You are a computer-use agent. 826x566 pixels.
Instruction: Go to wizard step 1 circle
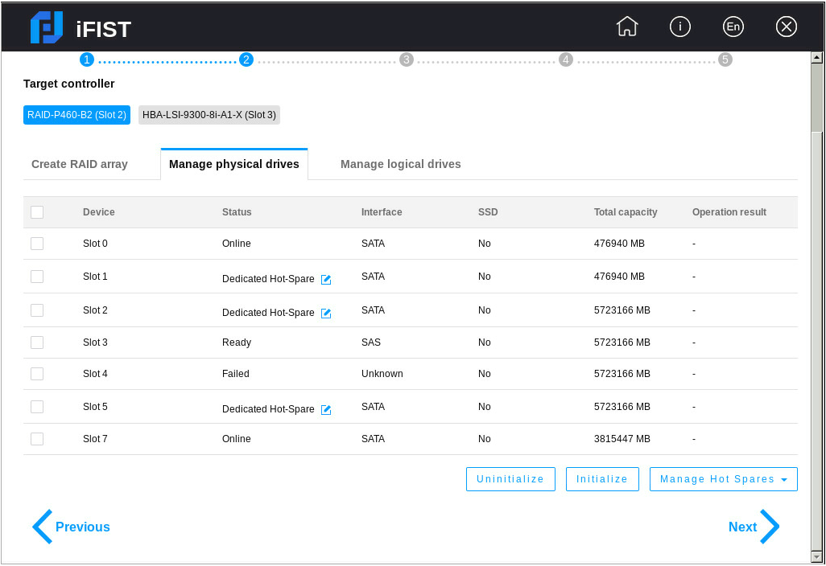(87, 59)
